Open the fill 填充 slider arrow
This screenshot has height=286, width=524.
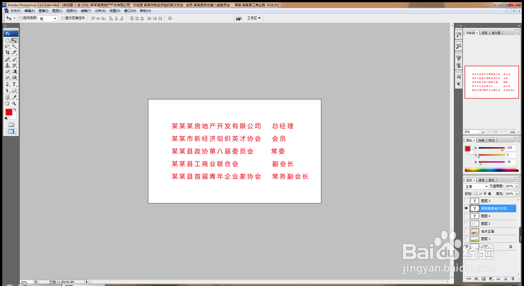tap(517, 194)
